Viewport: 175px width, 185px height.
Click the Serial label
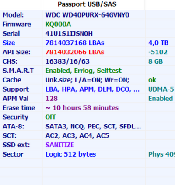(11, 33)
